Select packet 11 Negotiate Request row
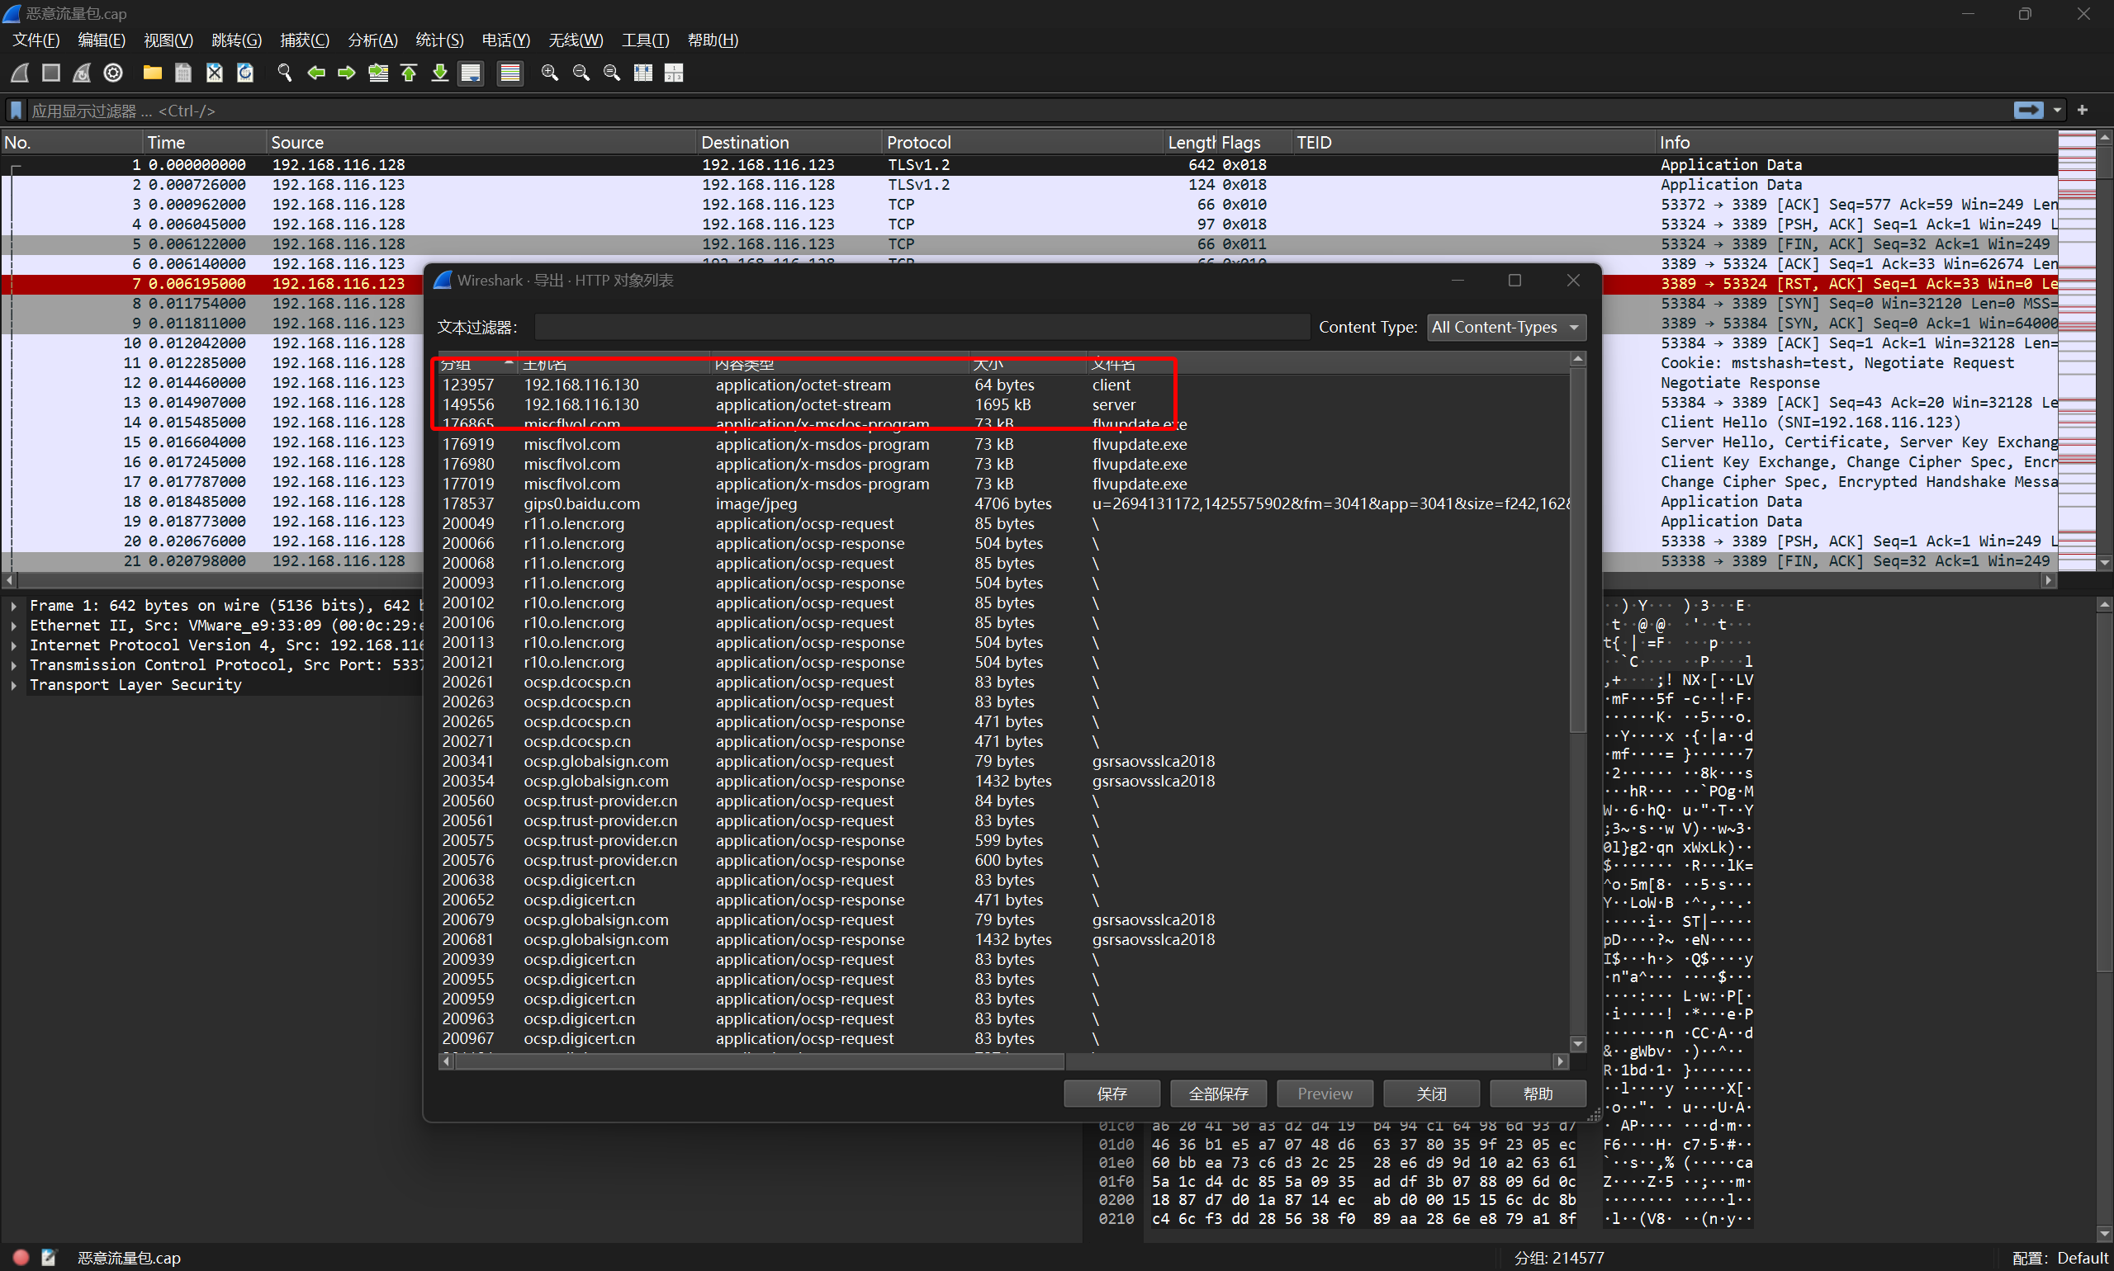This screenshot has height=1271, width=2114. 1028,363
